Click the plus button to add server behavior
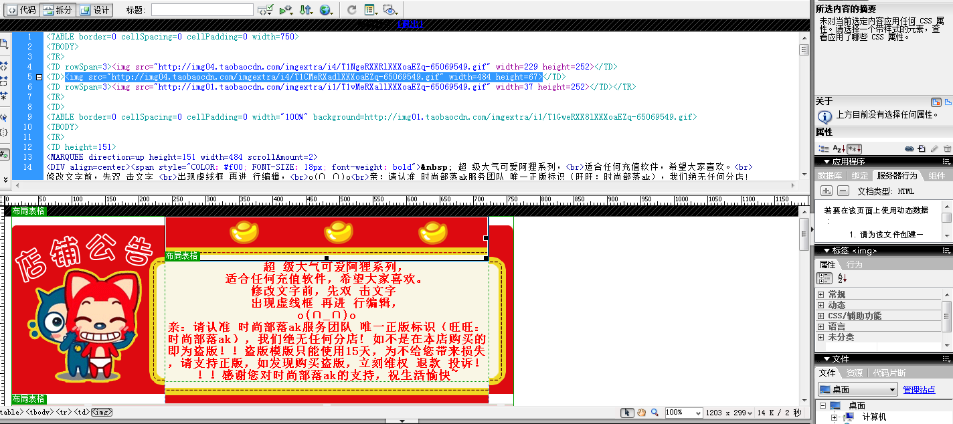The image size is (953, 424). pyautogui.click(x=827, y=191)
